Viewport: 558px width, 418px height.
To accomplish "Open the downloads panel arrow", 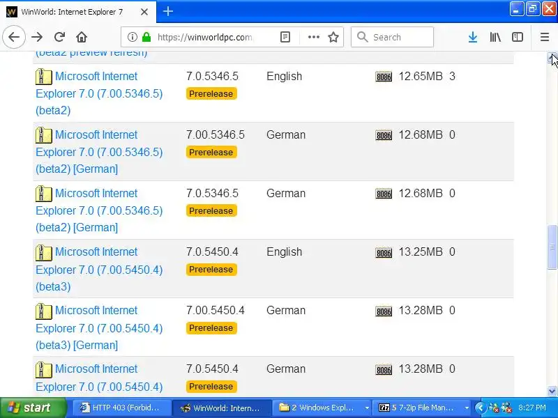I will [473, 37].
